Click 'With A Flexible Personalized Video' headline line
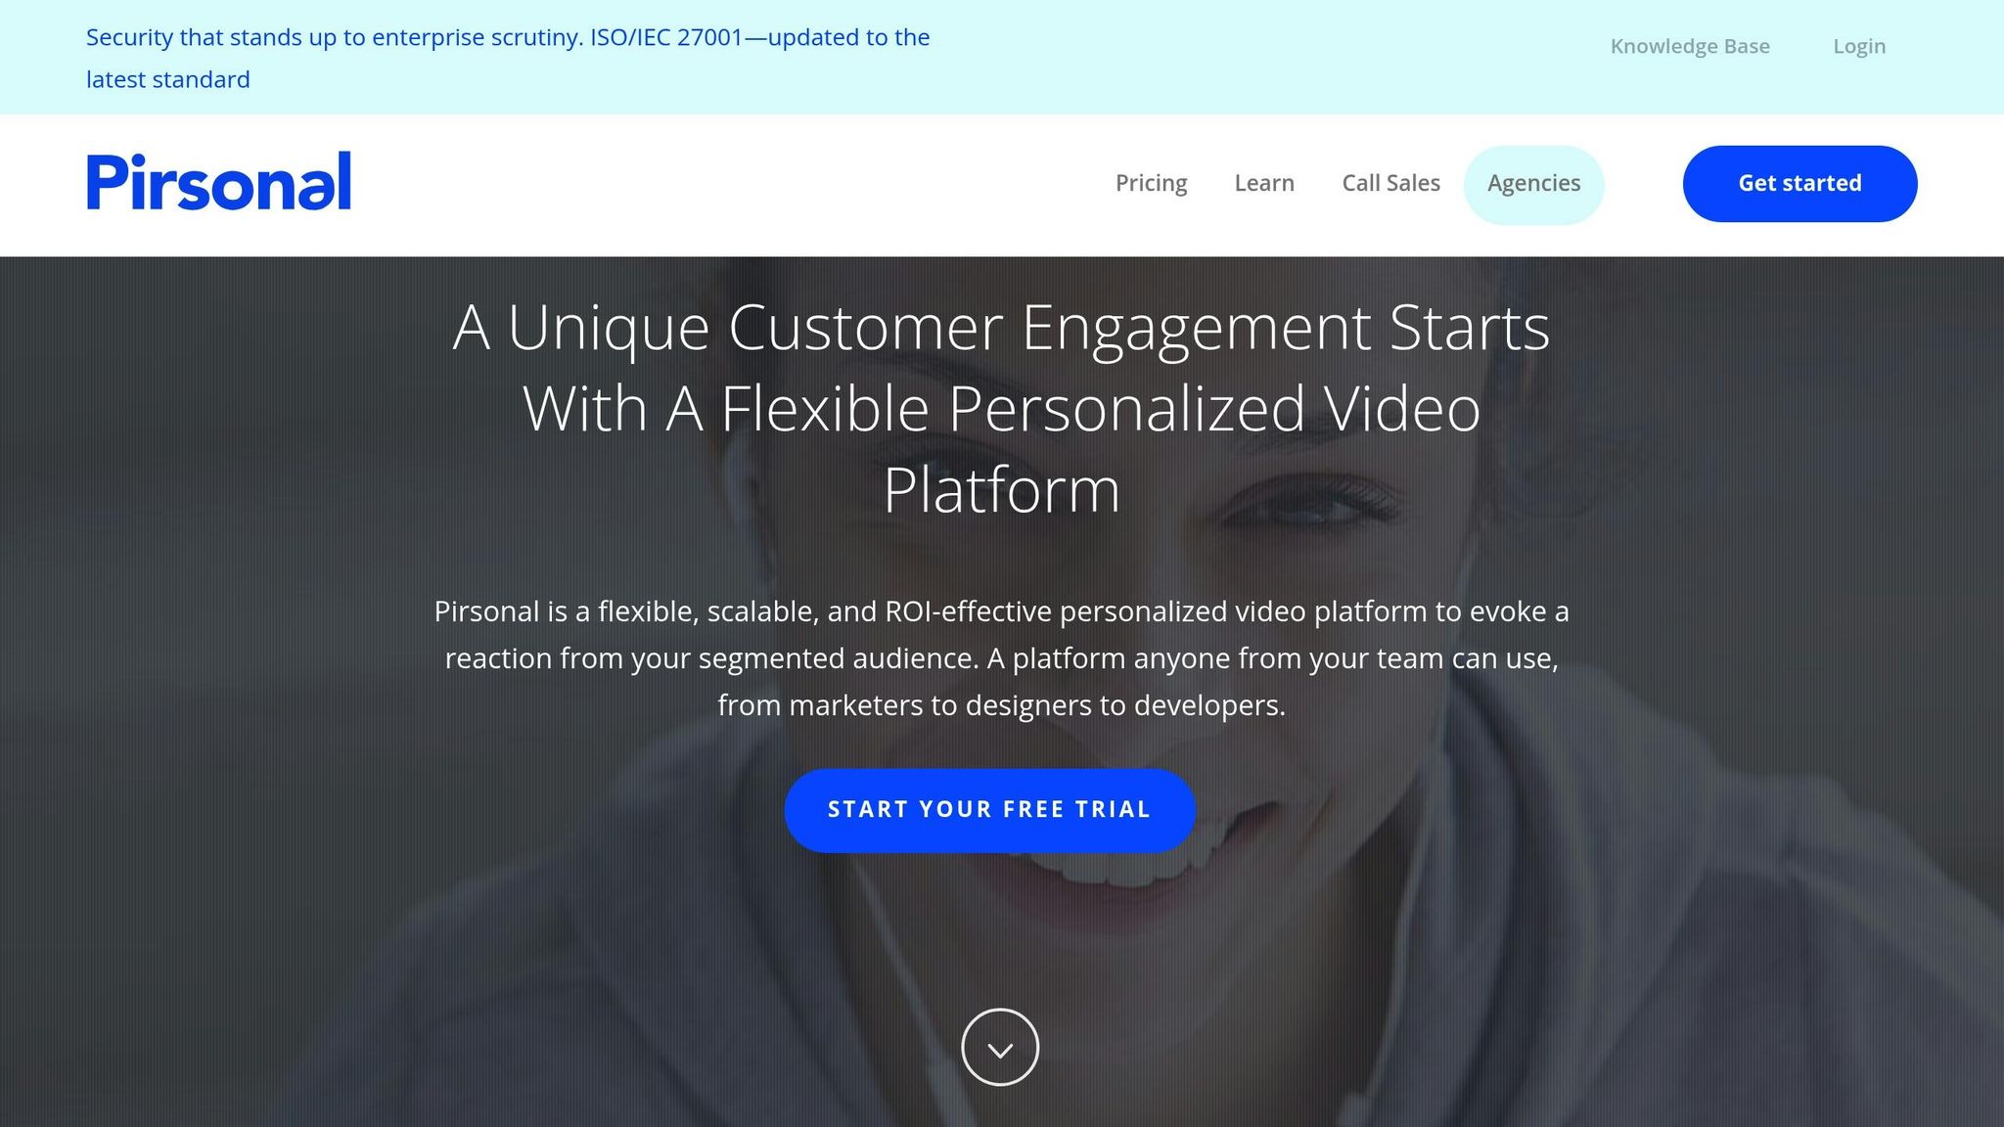The width and height of the screenshot is (2004, 1127). [1001, 408]
